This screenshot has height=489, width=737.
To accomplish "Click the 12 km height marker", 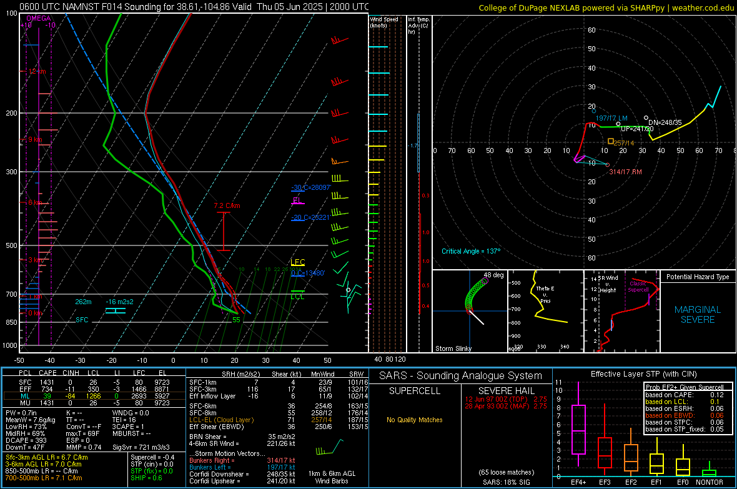I will [37, 71].
